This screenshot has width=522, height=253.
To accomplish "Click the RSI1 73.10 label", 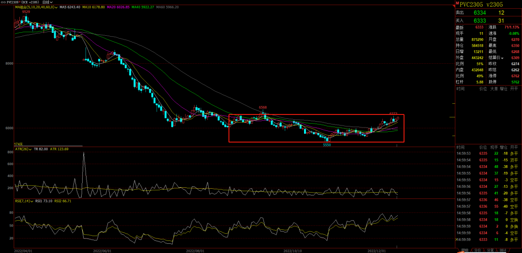I will coord(43,201).
